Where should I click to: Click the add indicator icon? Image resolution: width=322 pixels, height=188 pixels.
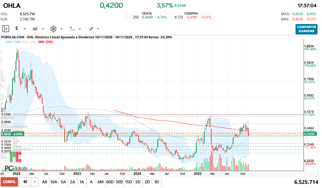(x=72, y=29)
